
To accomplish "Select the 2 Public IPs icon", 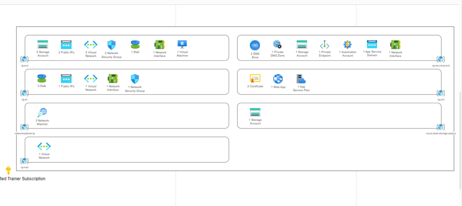I will (66, 45).
